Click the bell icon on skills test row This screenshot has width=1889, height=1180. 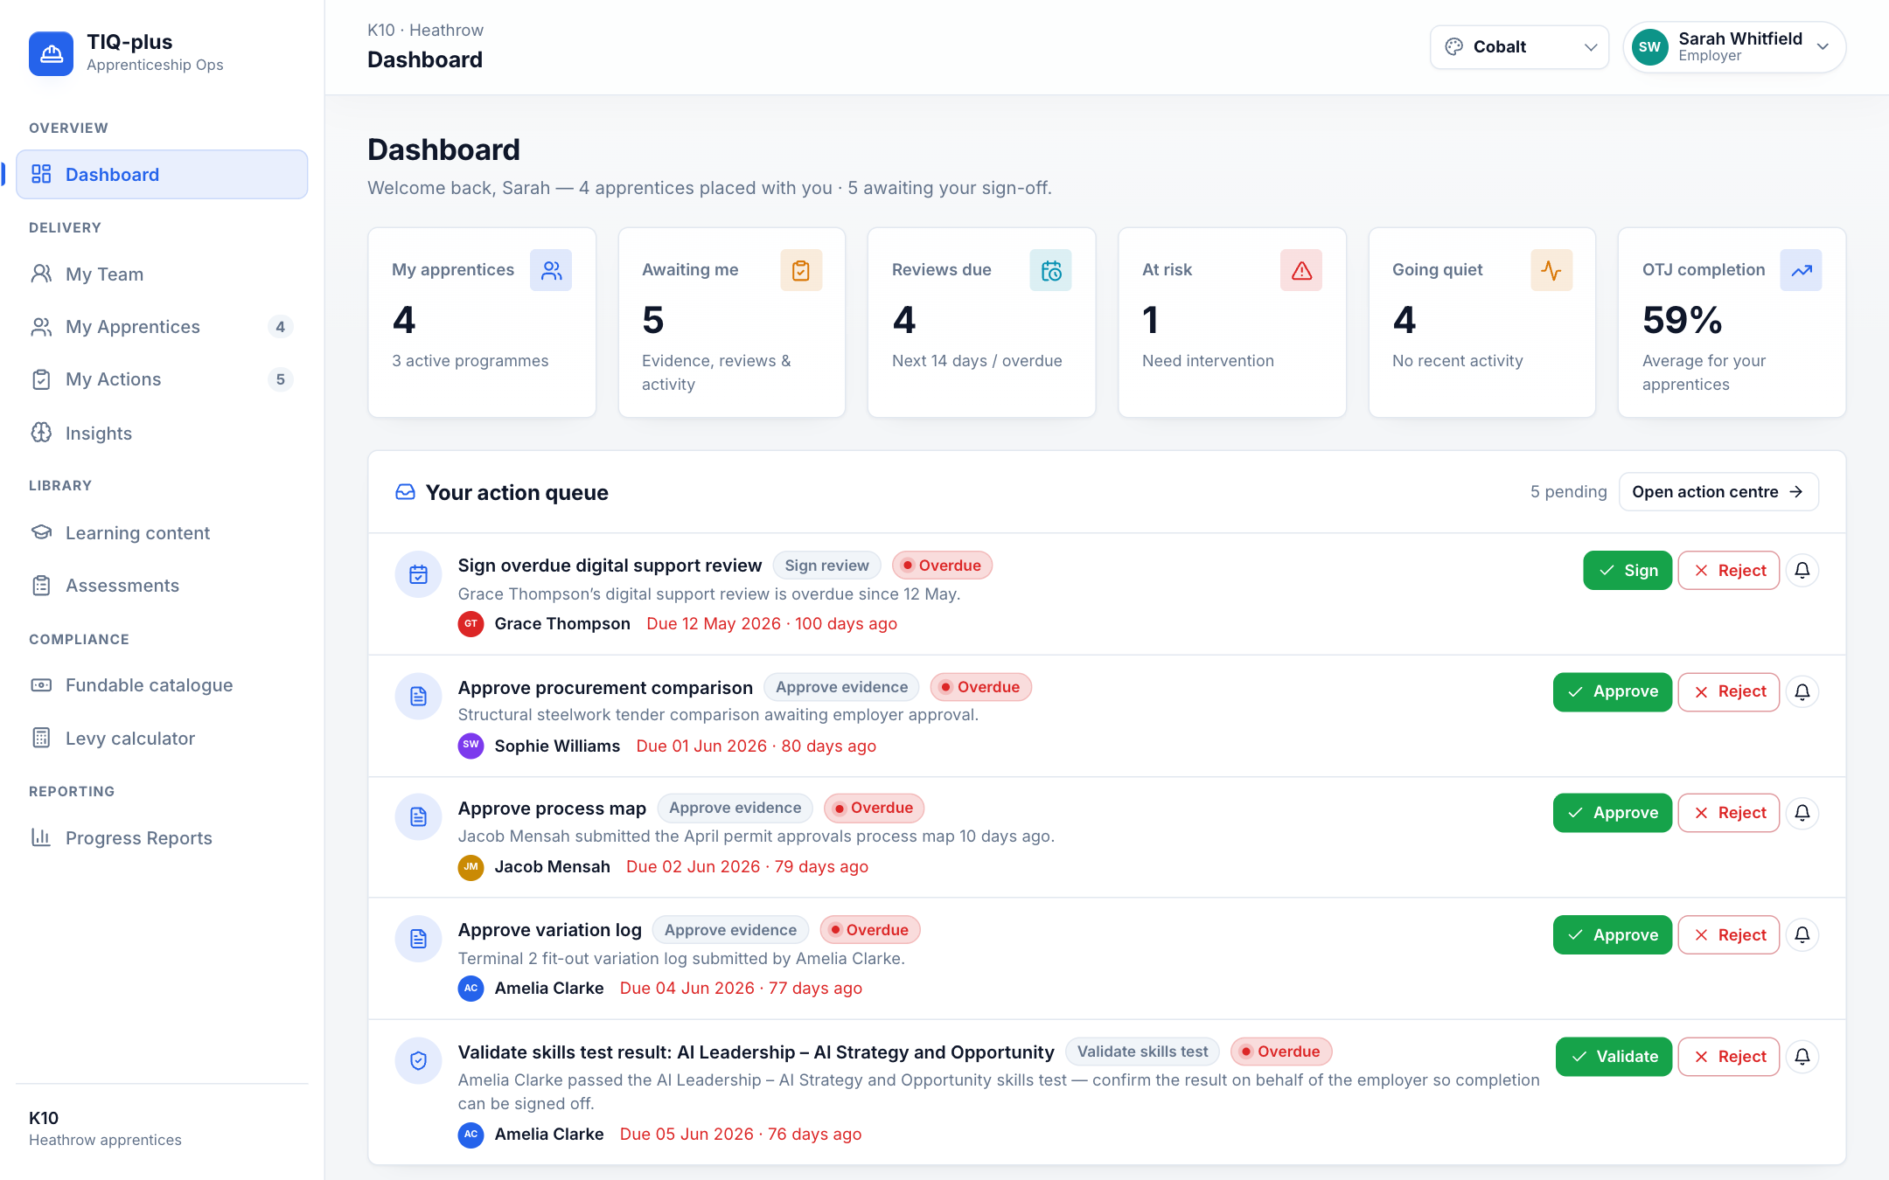[1802, 1056]
